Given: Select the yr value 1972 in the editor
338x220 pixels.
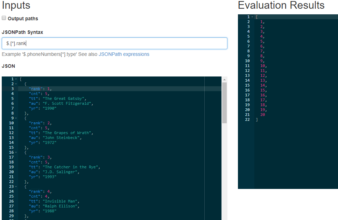Looking at the screenshot, I should point(48,142).
